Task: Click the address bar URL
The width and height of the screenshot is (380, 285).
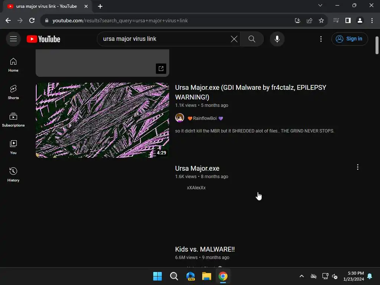Action: (120, 21)
